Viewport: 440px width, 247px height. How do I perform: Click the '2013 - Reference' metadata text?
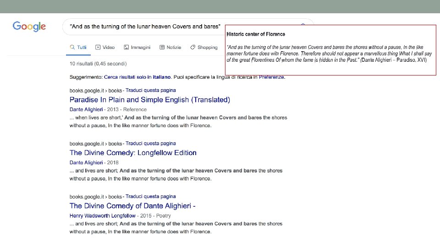(127, 109)
